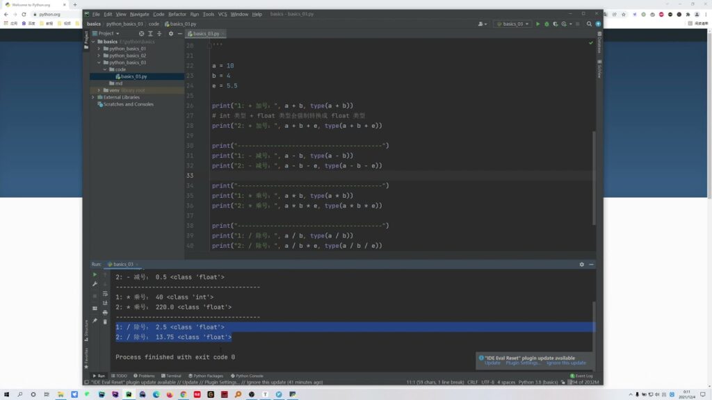Start debugging with the Debug bug icon
The width and height of the screenshot is (712, 400).
point(547,24)
